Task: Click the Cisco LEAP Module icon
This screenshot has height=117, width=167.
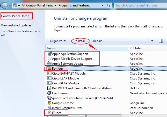Action: [49, 78]
